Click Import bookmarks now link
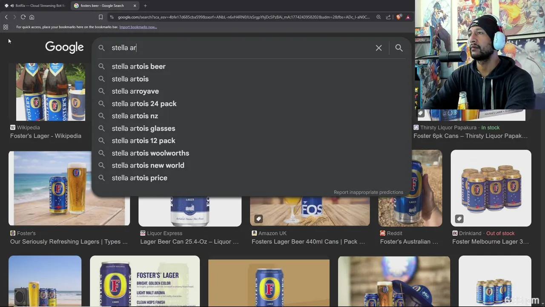This screenshot has height=307, width=545. 138,27
